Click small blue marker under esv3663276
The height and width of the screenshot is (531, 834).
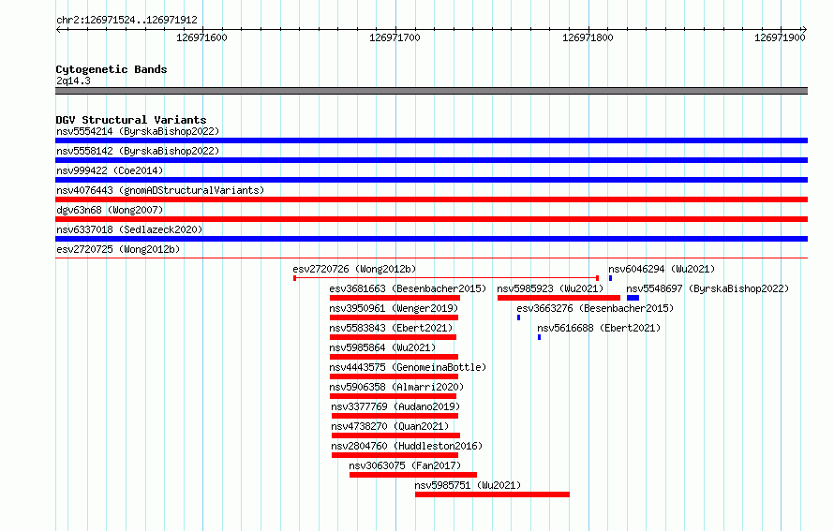[518, 317]
